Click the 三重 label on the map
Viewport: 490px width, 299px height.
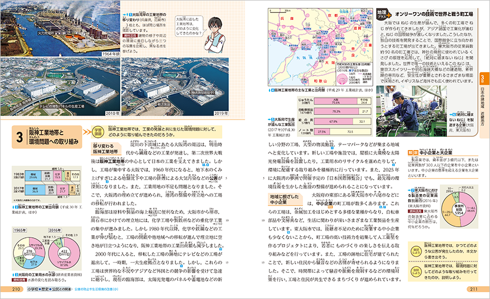point(368,45)
